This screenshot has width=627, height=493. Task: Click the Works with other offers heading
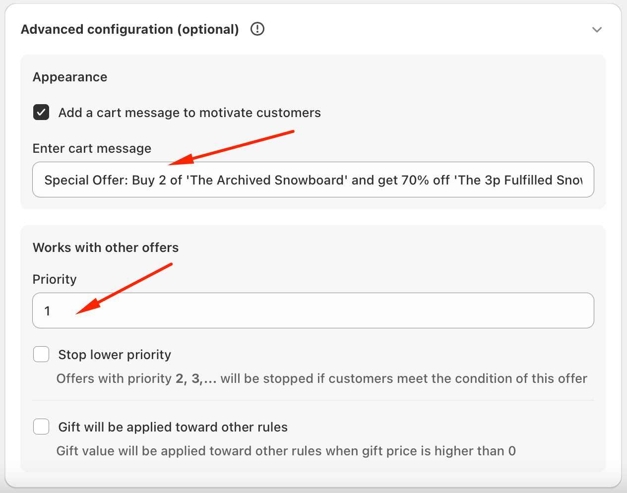pyautogui.click(x=105, y=247)
